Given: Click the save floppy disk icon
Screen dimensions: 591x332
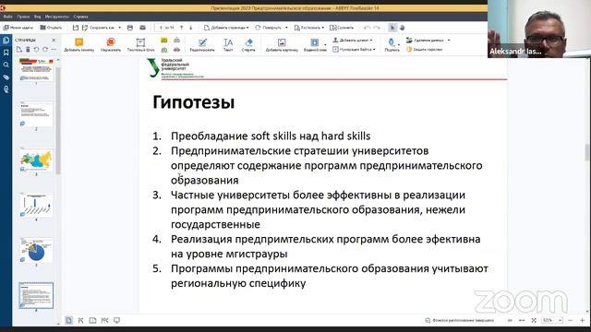Looking at the screenshot, I should coord(76,28).
